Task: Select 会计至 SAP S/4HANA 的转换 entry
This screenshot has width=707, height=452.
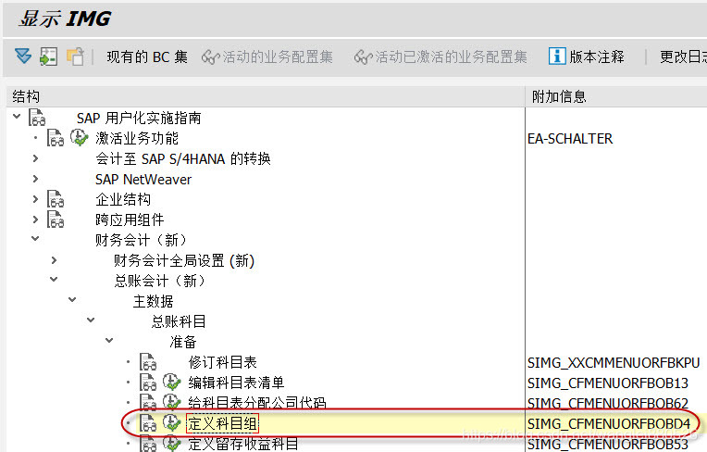Action: coord(183,158)
